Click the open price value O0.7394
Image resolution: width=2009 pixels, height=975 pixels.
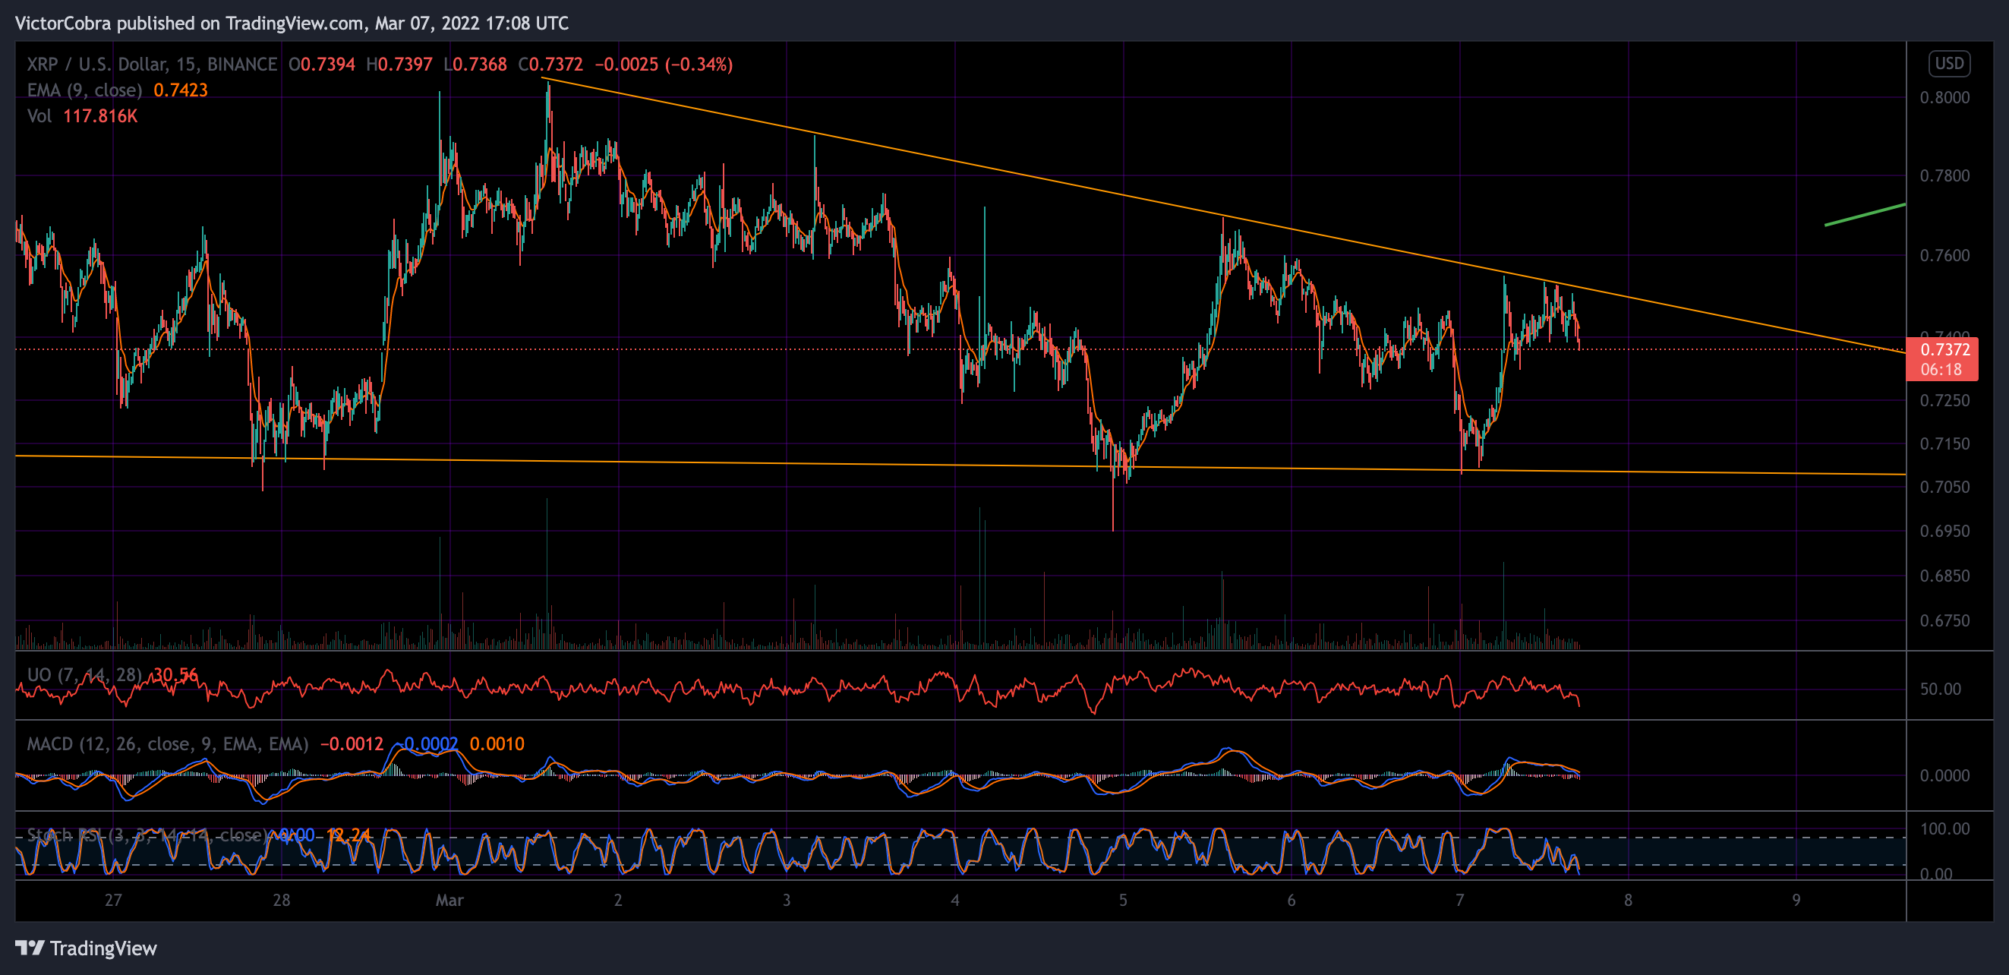click(321, 64)
